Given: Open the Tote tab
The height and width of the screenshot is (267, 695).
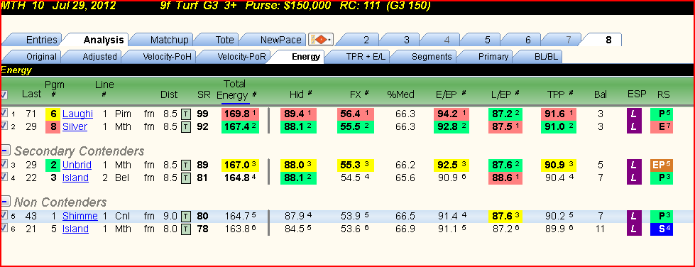Looking at the screenshot, I should [x=221, y=40].
